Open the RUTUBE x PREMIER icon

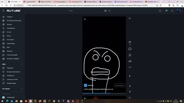tap(3, 59)
